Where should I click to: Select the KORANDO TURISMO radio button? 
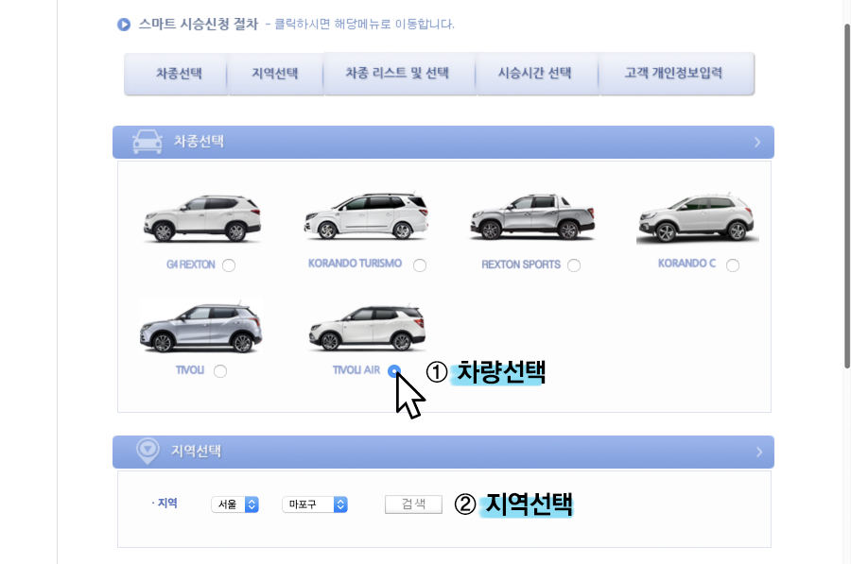(420, 265)
